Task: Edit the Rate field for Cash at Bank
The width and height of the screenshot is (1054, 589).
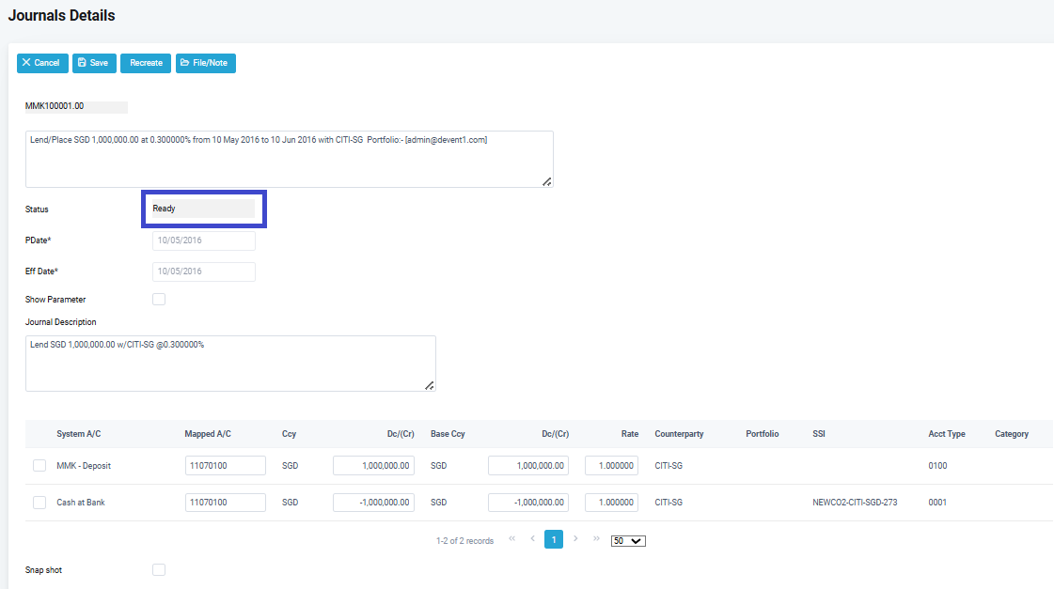Action: 611,503
